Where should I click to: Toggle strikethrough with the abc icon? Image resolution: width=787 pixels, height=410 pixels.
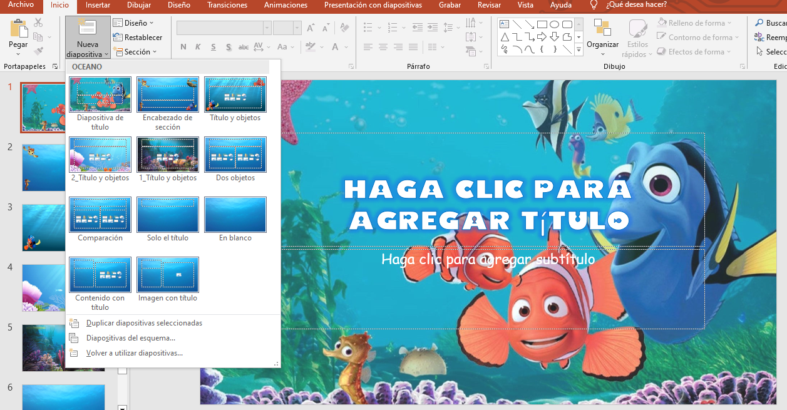[x=243, y=46]
